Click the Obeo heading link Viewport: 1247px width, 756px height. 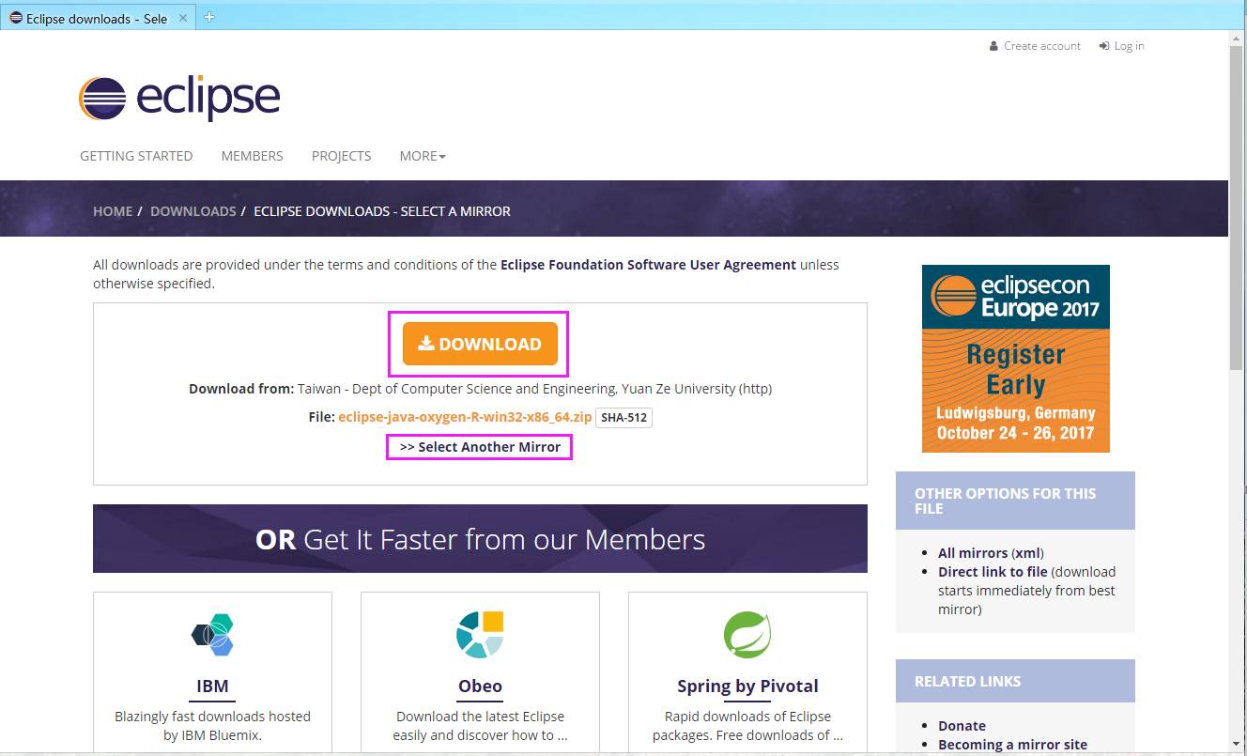pos(480,687)
